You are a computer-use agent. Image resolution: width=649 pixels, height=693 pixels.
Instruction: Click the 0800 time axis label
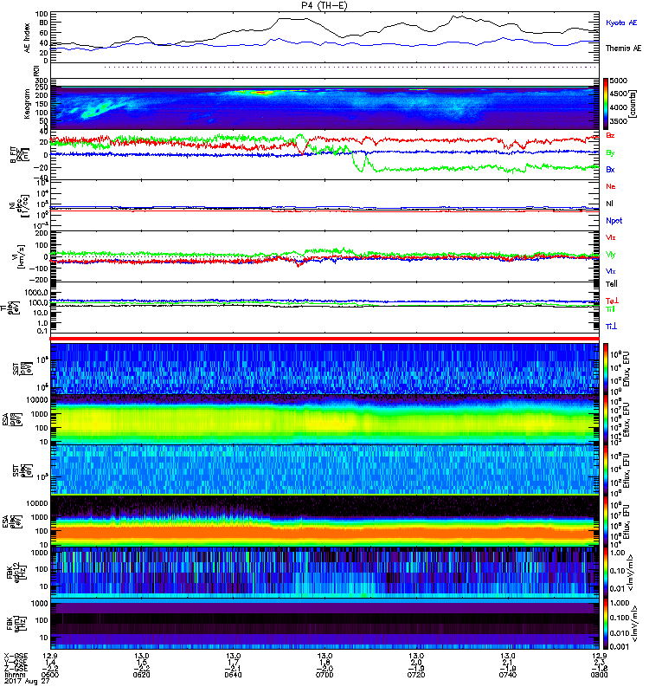[x=599, y=675]
